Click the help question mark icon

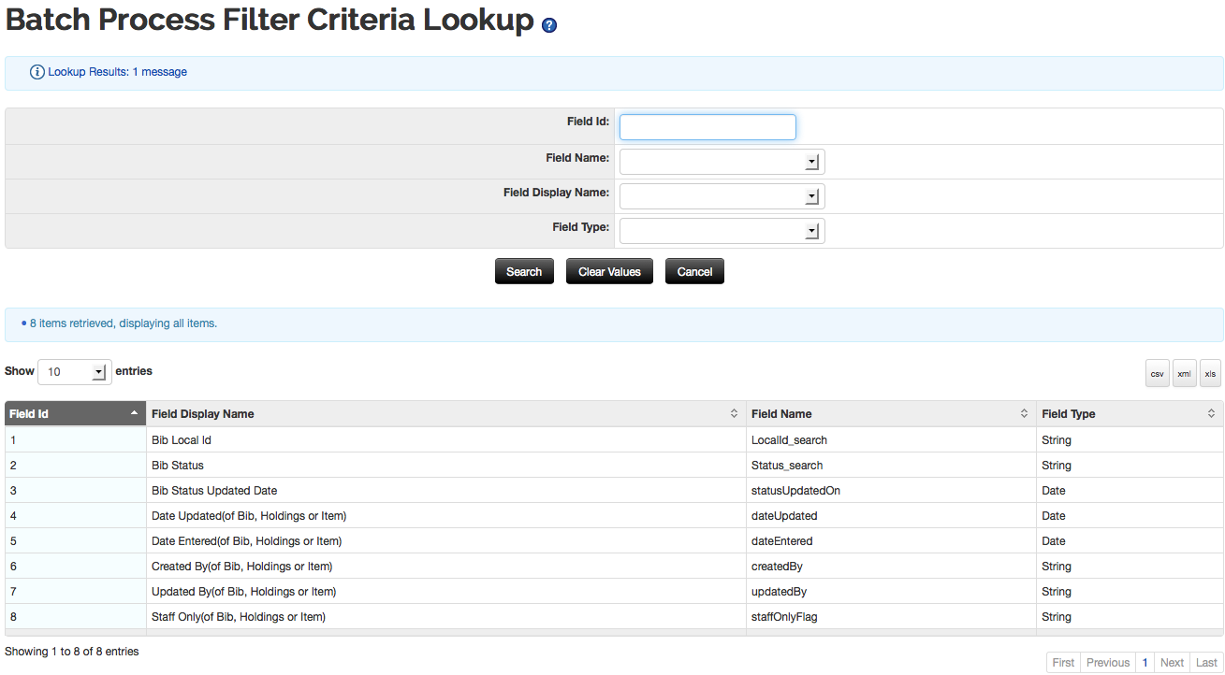pos(549,25)
